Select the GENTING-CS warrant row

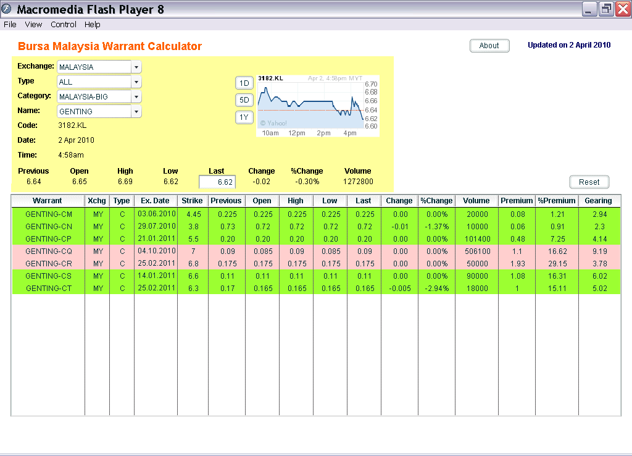316,276
